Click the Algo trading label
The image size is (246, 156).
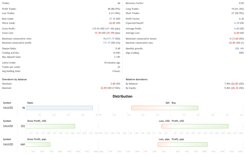[x=133, y=53]
